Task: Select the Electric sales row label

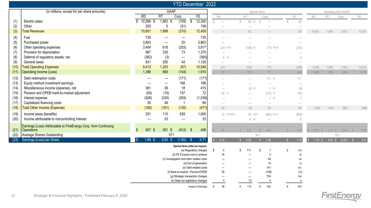Action: point(33,21)
